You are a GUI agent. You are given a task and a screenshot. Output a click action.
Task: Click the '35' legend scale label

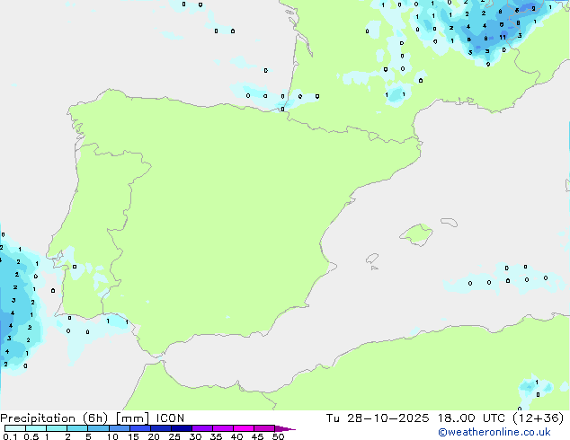click(216, 436)
